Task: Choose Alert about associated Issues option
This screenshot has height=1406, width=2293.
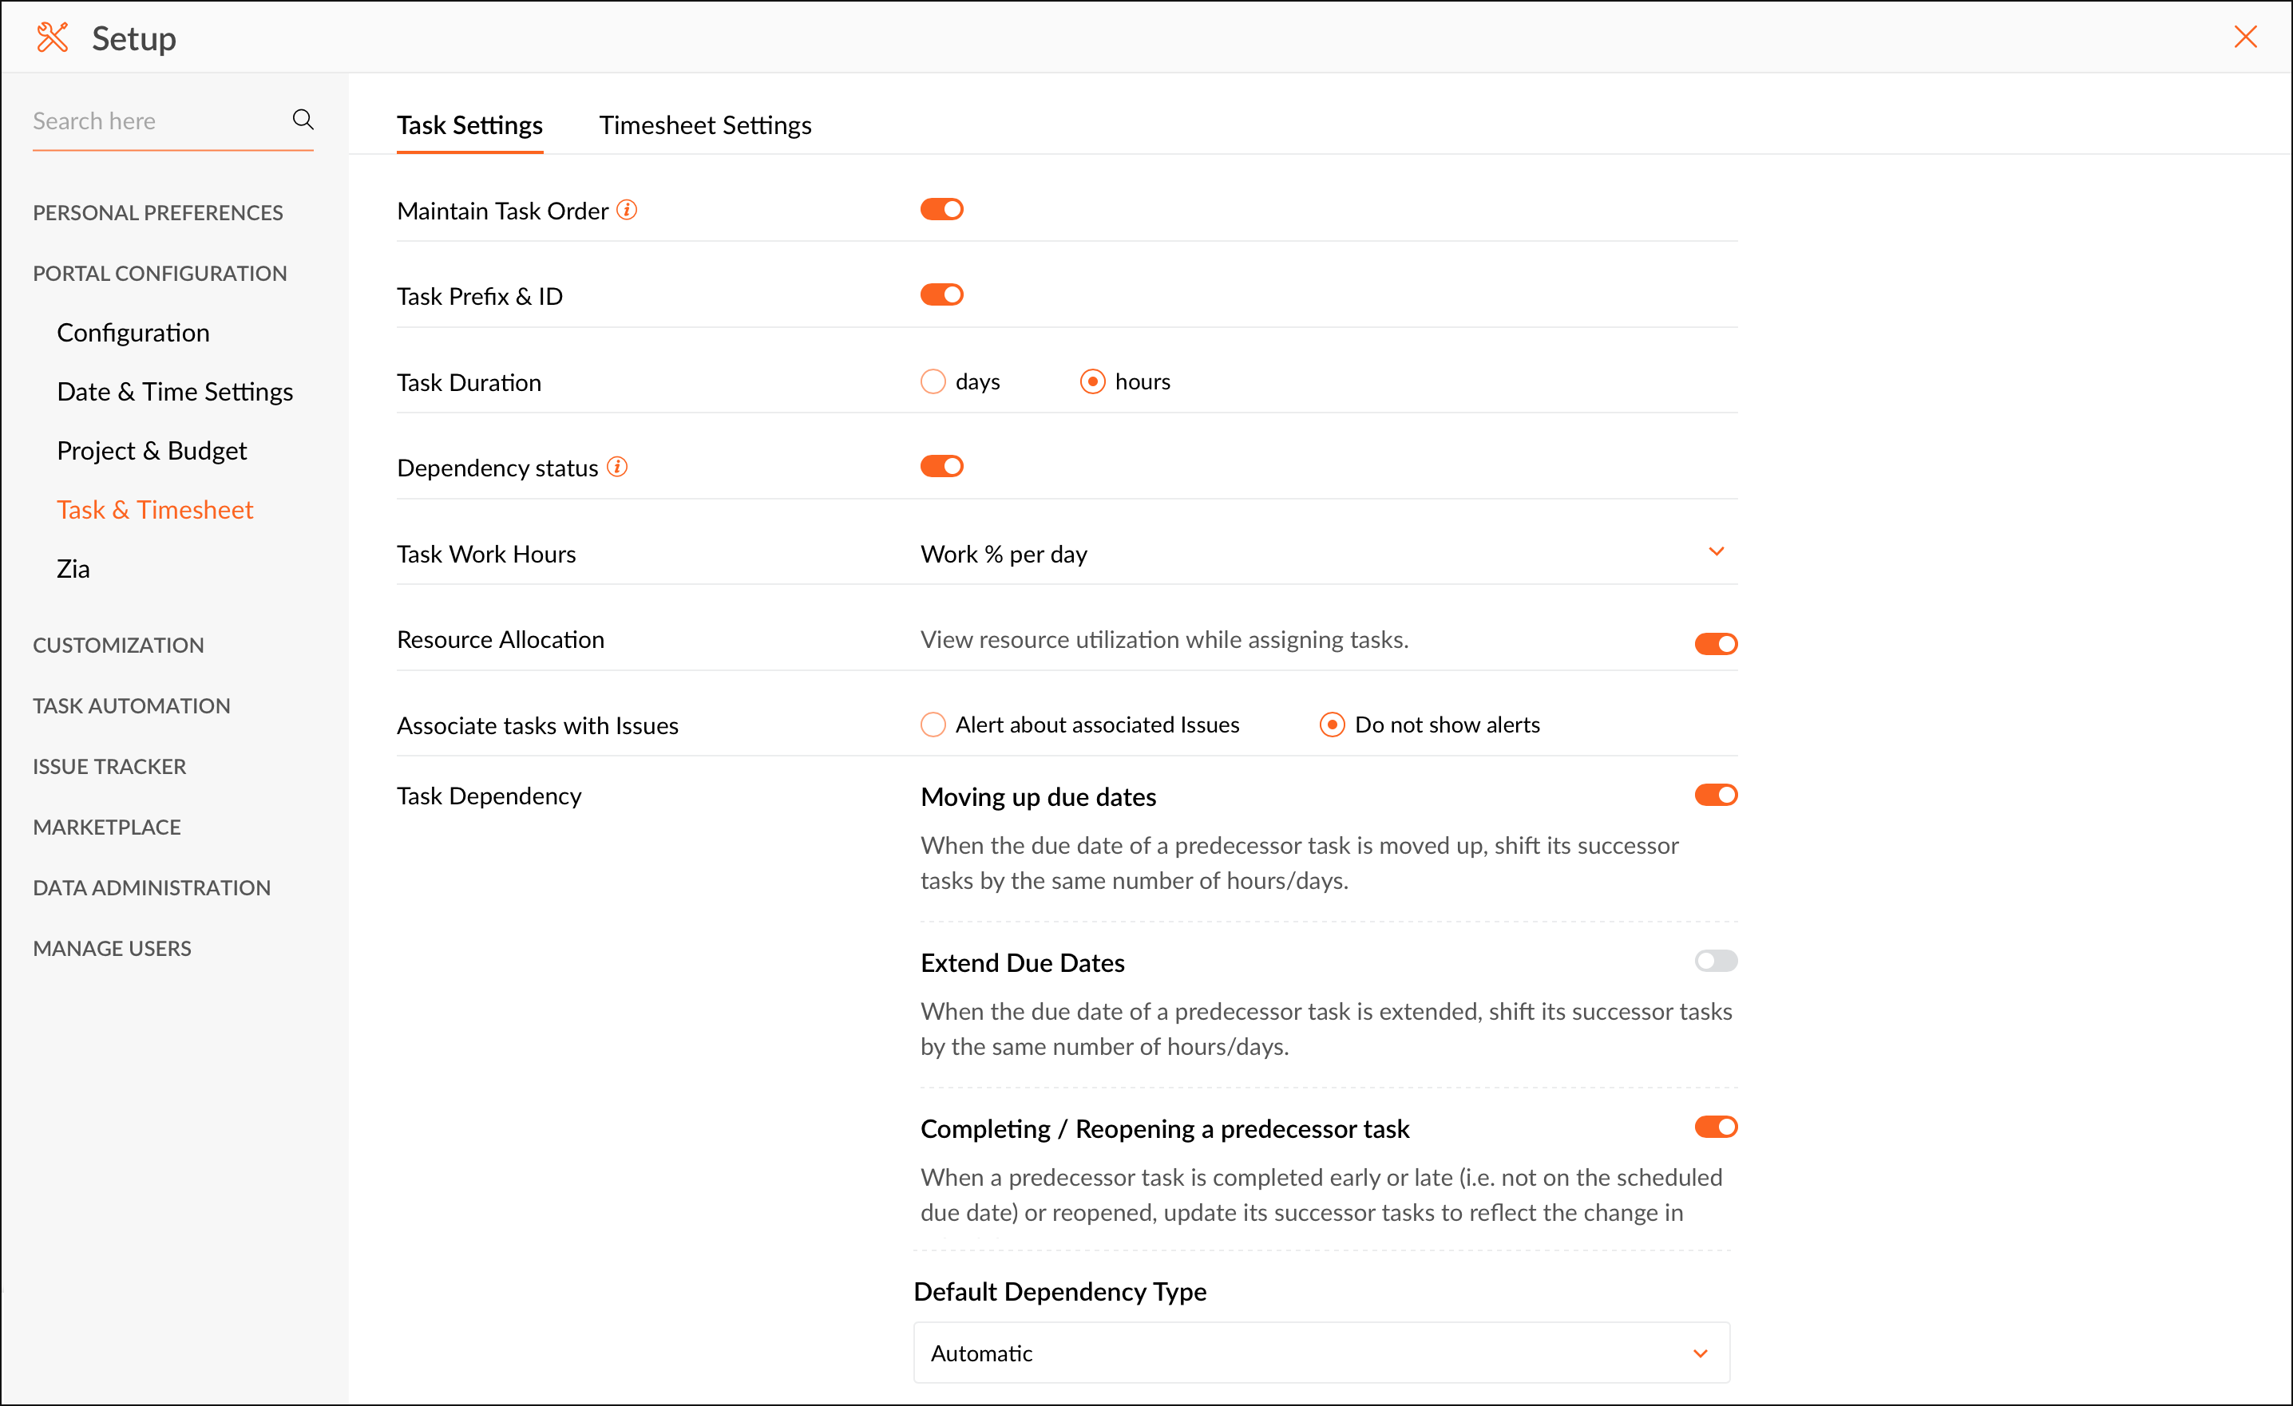Action: pyautogui.click(x=933, y=725)
